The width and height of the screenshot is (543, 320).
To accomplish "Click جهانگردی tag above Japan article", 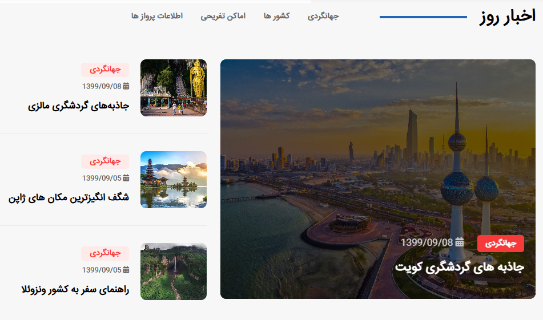I will tap(105, 161).
